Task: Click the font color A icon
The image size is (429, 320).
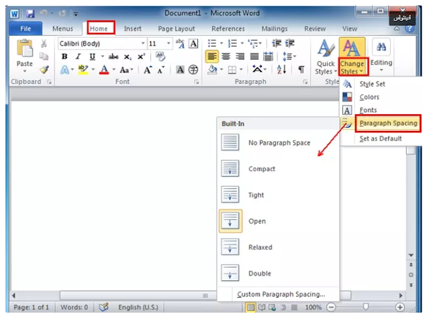Action: coord(104,70)
